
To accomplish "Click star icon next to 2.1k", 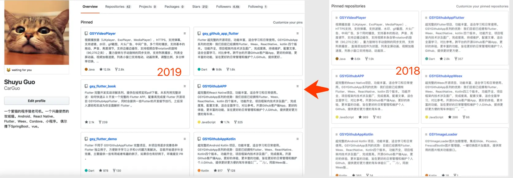I will 86,122.
